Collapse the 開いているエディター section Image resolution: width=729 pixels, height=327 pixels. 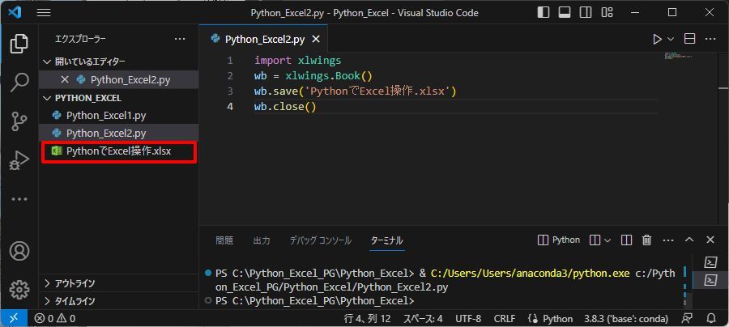click(x=118, y=62)
